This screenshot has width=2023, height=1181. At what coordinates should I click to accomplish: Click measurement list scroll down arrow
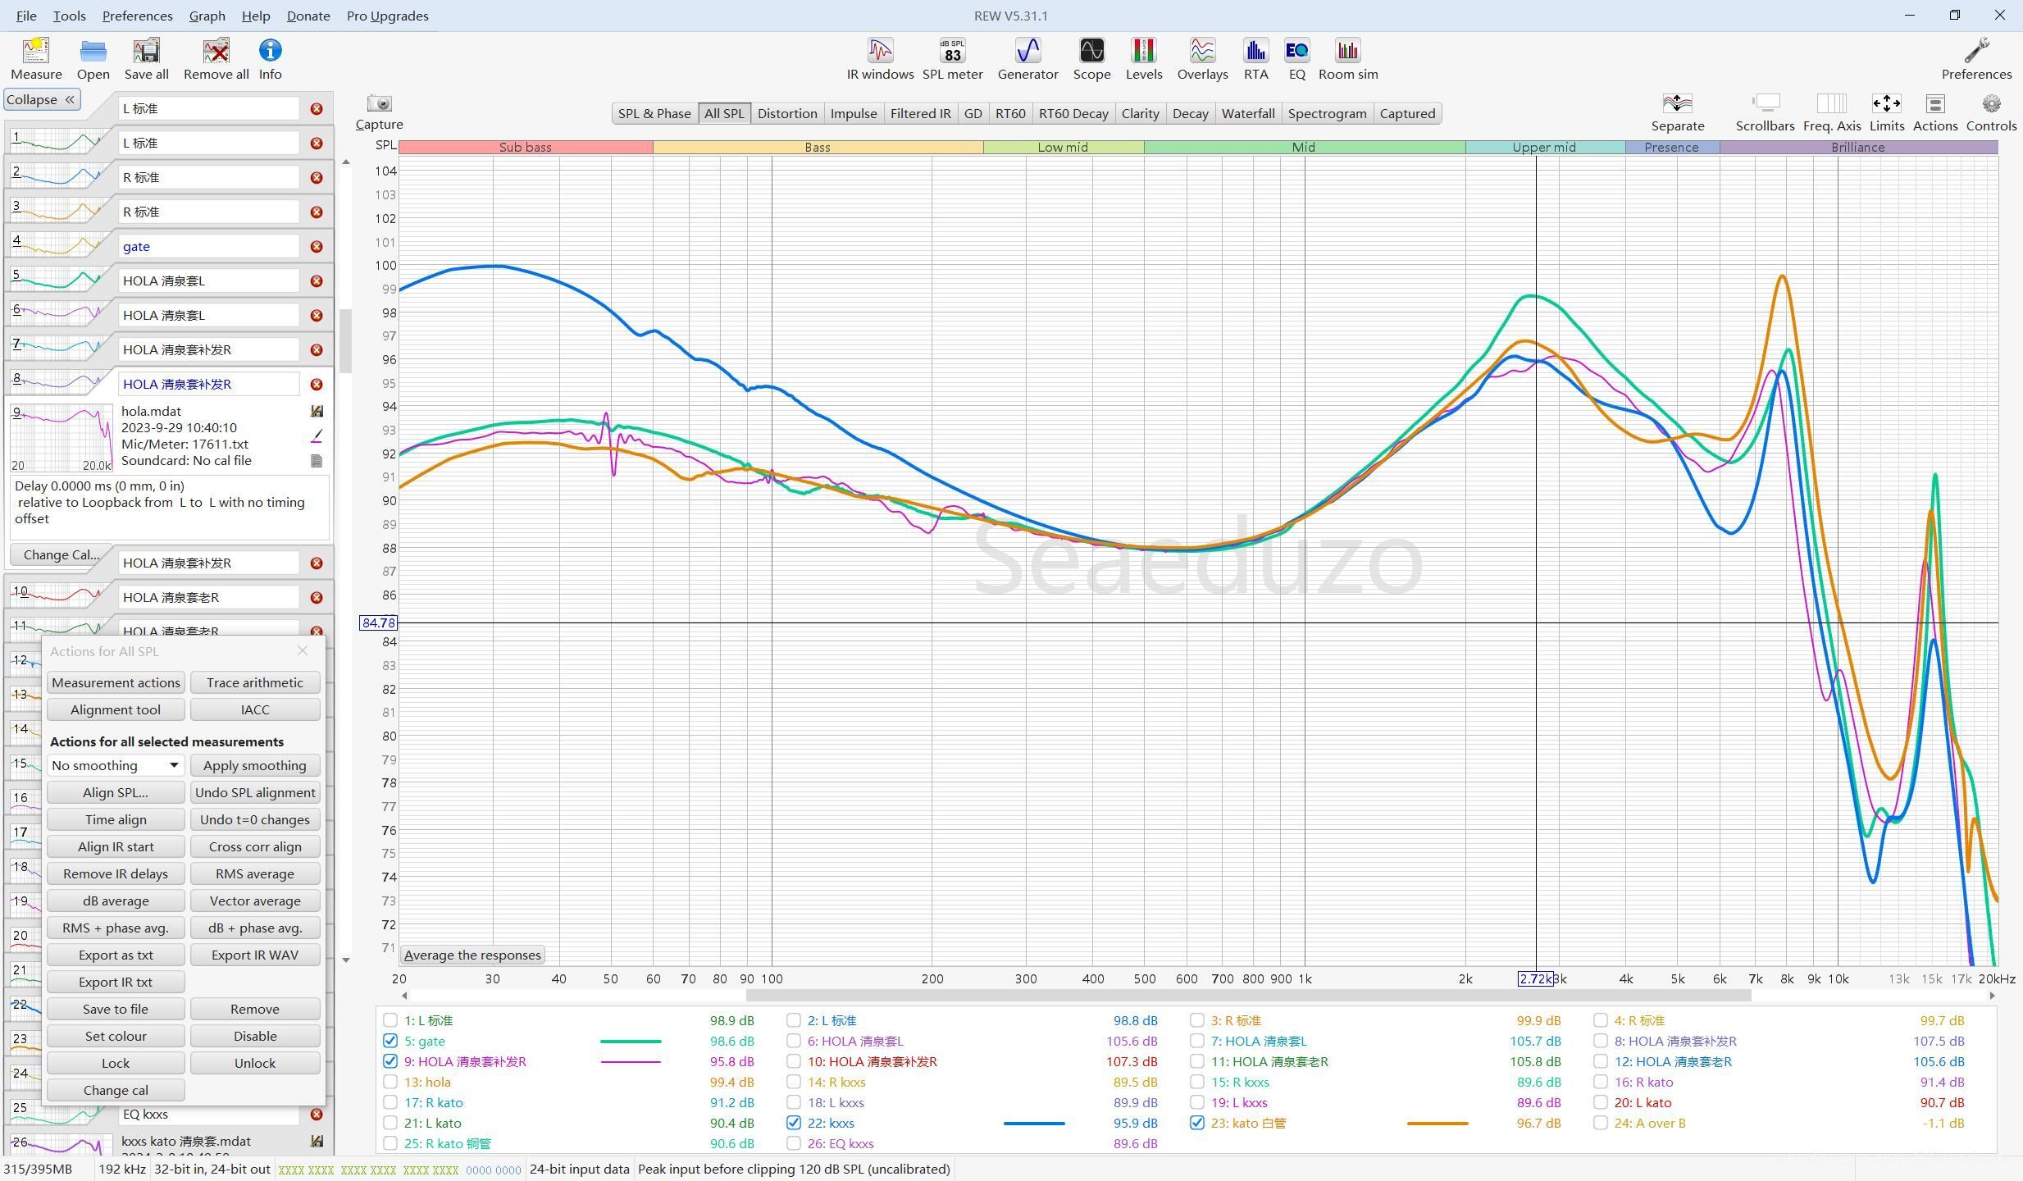345,960
